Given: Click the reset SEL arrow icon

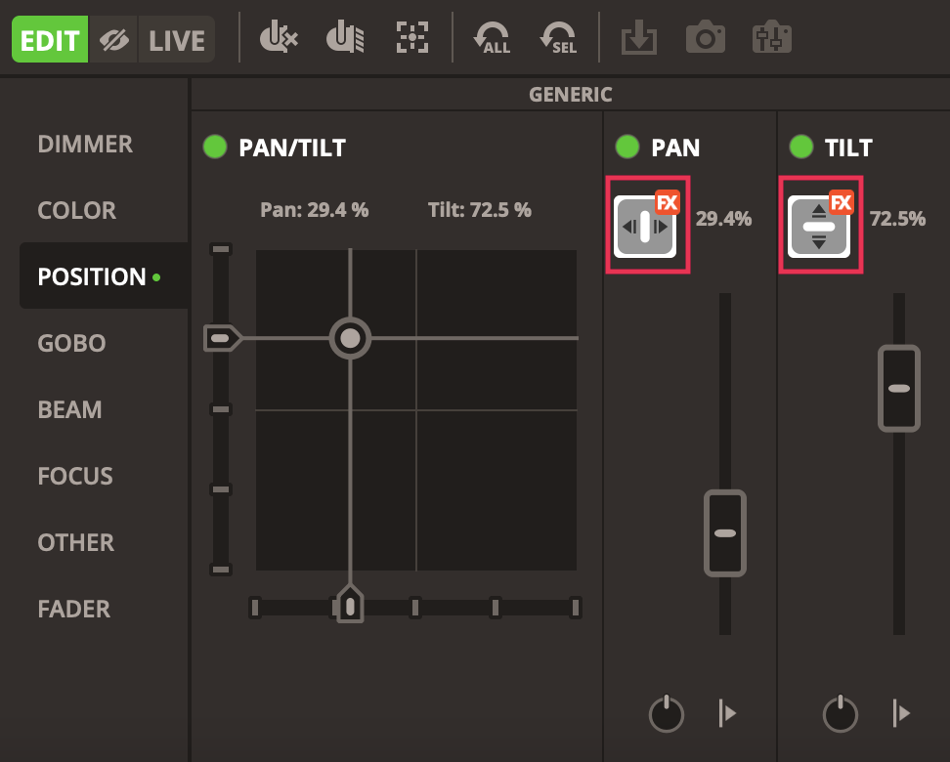Looking at the screenshot, I should (x=557, y=38).
